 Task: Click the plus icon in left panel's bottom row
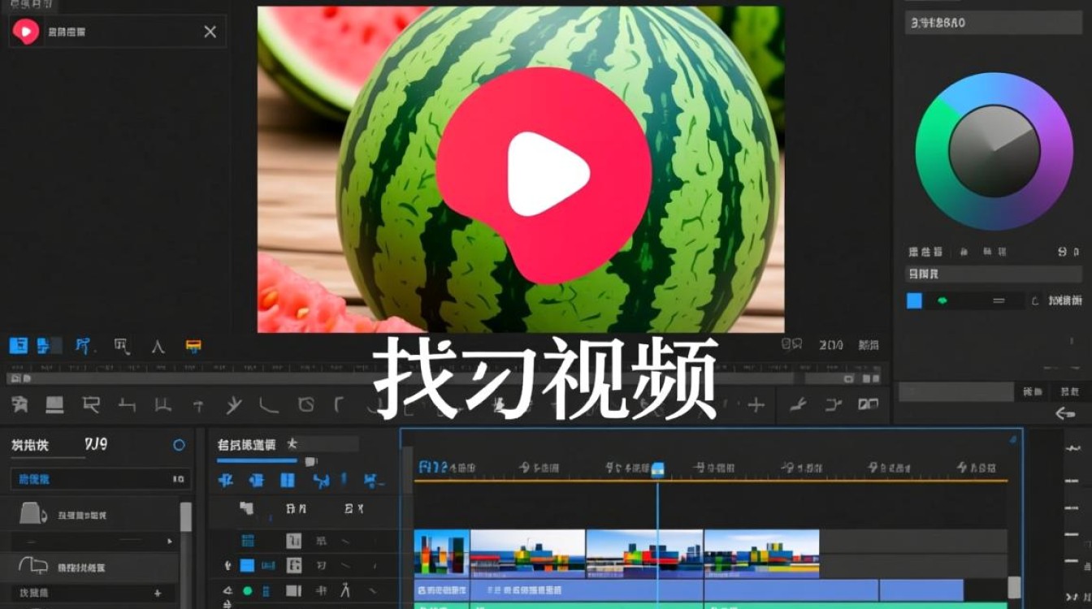pos(158,594)
